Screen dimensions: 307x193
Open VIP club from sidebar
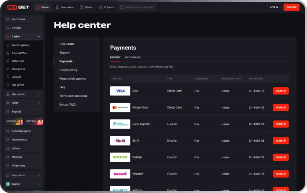coord(16,28)
